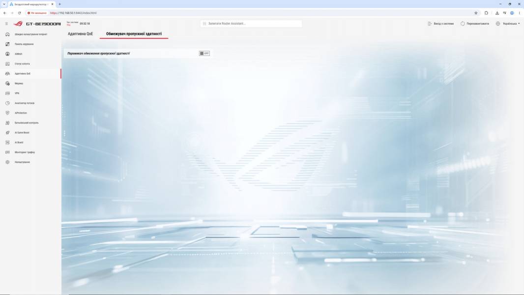Open the browser extensions puzzle icon

pos(486,13)
